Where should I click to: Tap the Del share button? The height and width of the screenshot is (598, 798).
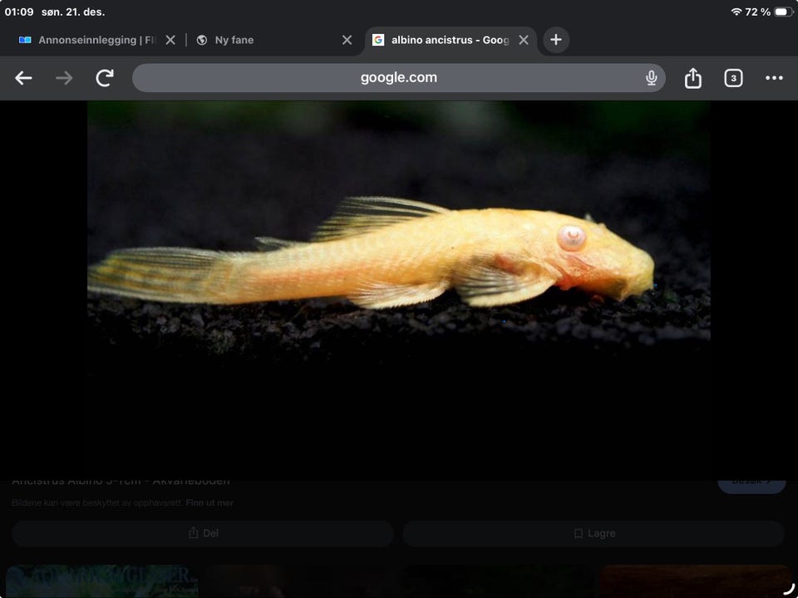[x=203, y=533]
